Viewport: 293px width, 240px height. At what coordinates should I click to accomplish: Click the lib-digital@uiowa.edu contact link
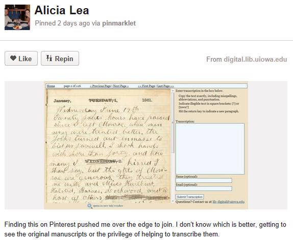click(228, 202)
